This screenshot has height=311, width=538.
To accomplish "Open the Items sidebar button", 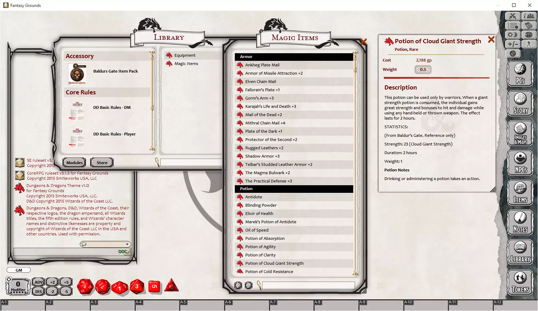I will tap(520, 193).
